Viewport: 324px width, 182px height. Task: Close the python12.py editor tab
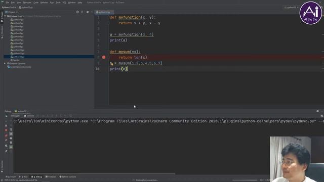coord(112,12)
